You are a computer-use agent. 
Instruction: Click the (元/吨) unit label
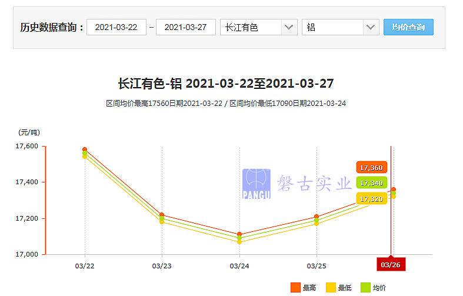(29, 132)
